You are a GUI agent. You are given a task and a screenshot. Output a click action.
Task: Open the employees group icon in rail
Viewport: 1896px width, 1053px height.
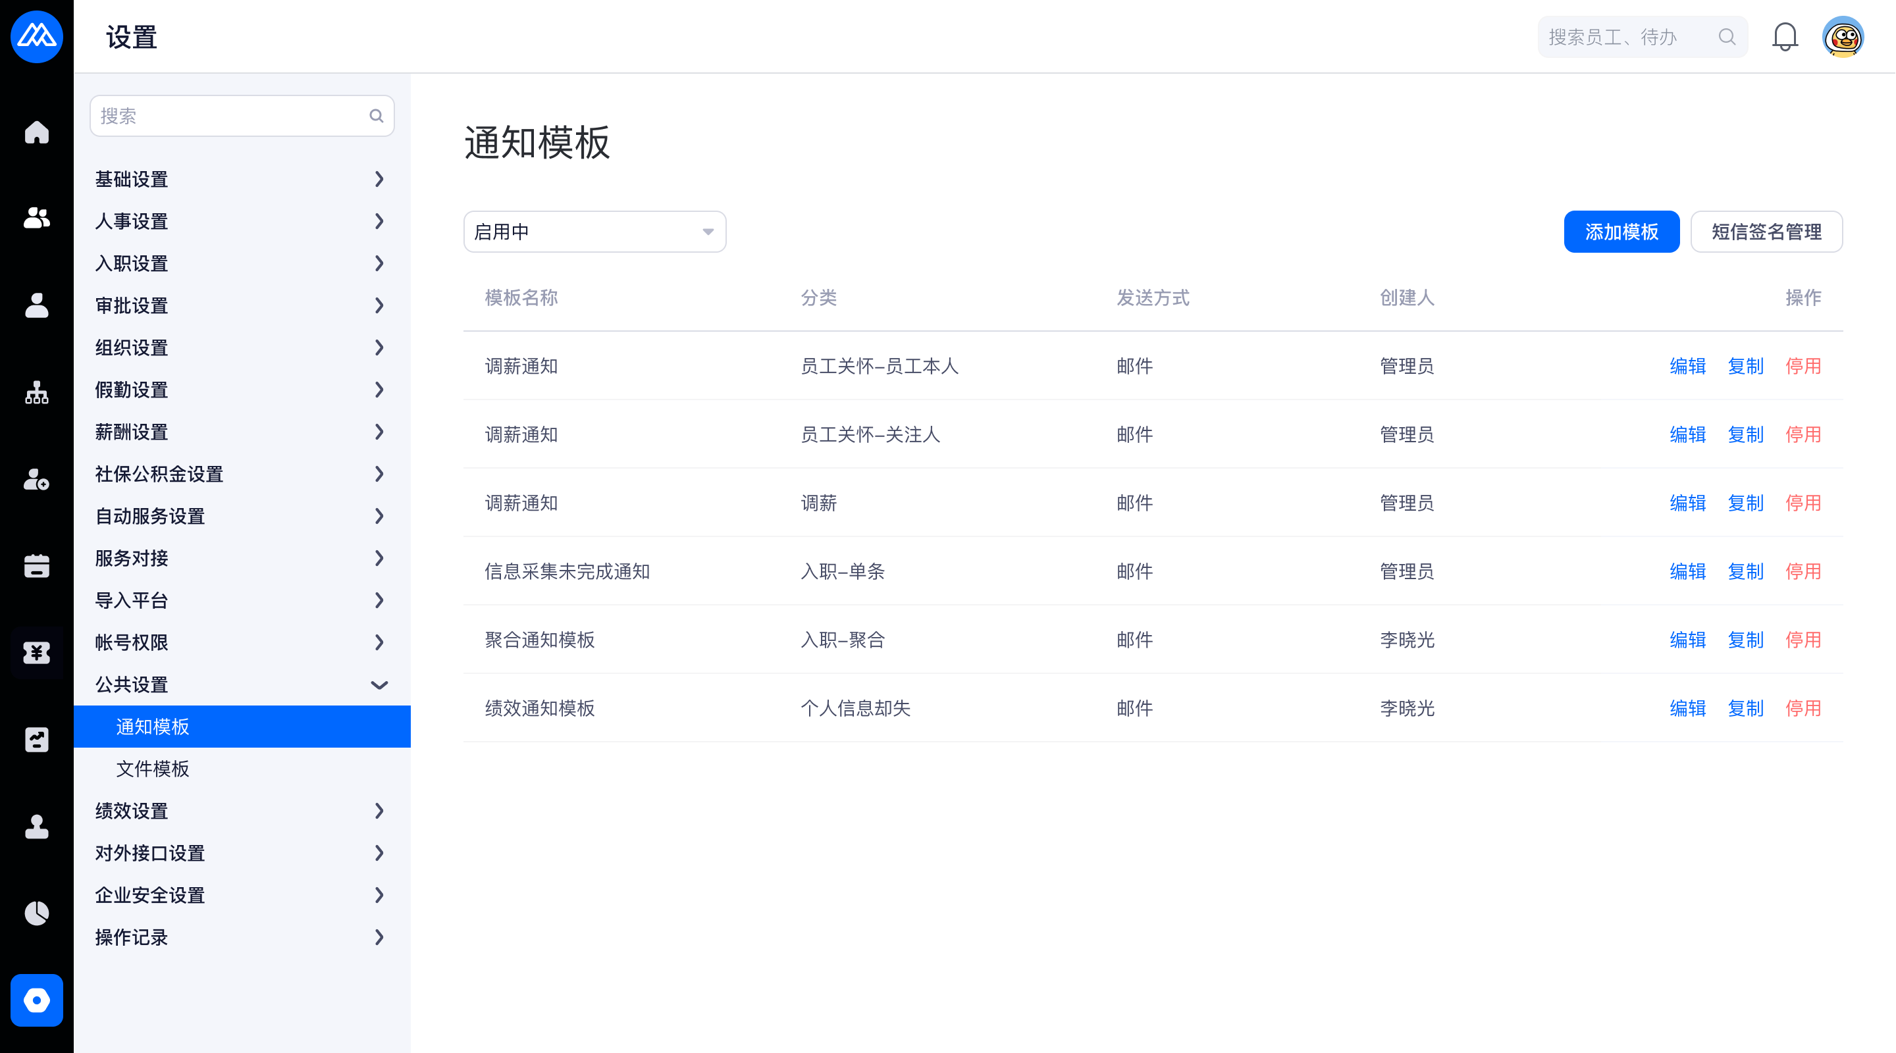point(37,218)
